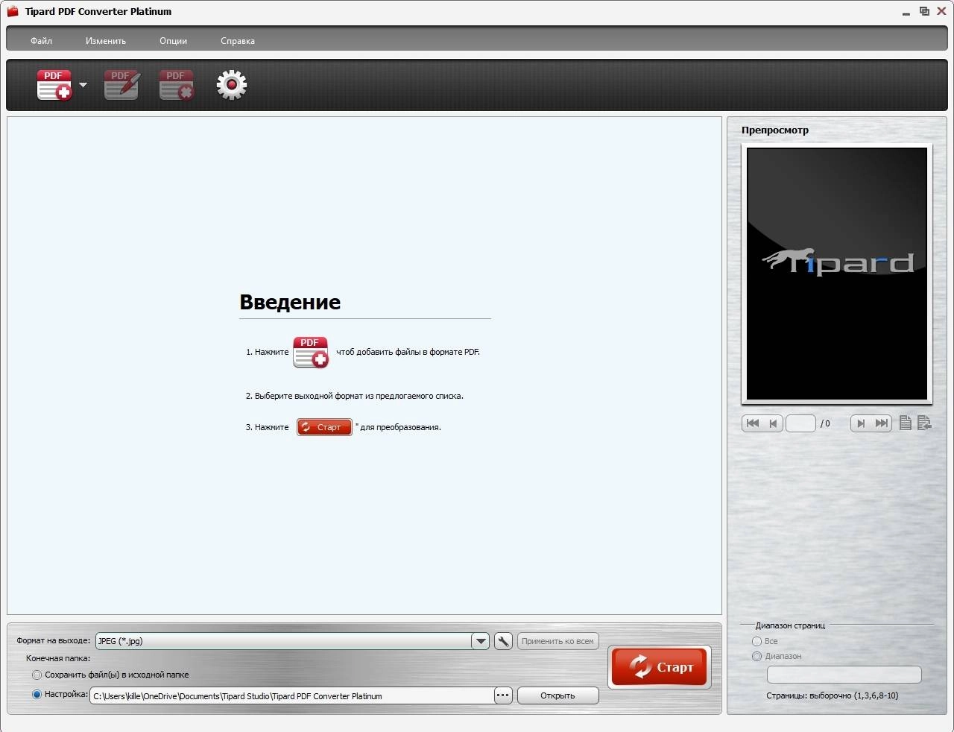The width and height of the screenshot is (954, 732).
Task: Click the document export icon under preview
Action: pyautogui.click(x=924, y=423)
